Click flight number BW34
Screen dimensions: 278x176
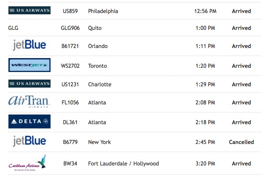[x=67, y=163]
